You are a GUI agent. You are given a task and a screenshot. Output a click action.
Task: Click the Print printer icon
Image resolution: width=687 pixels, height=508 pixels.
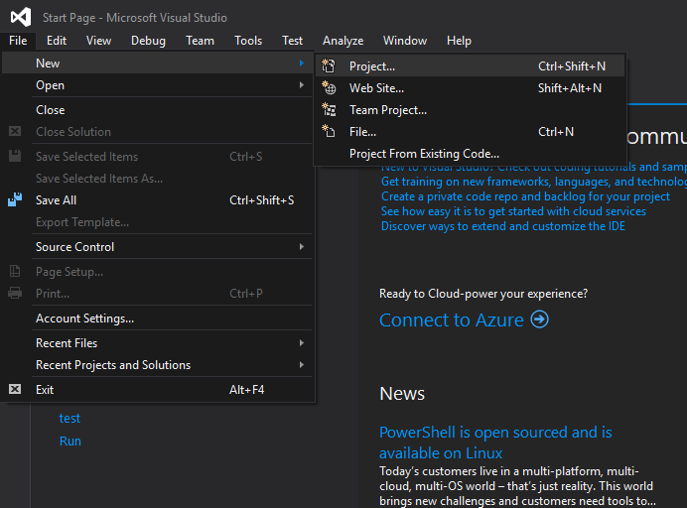[x=15, y=293]
